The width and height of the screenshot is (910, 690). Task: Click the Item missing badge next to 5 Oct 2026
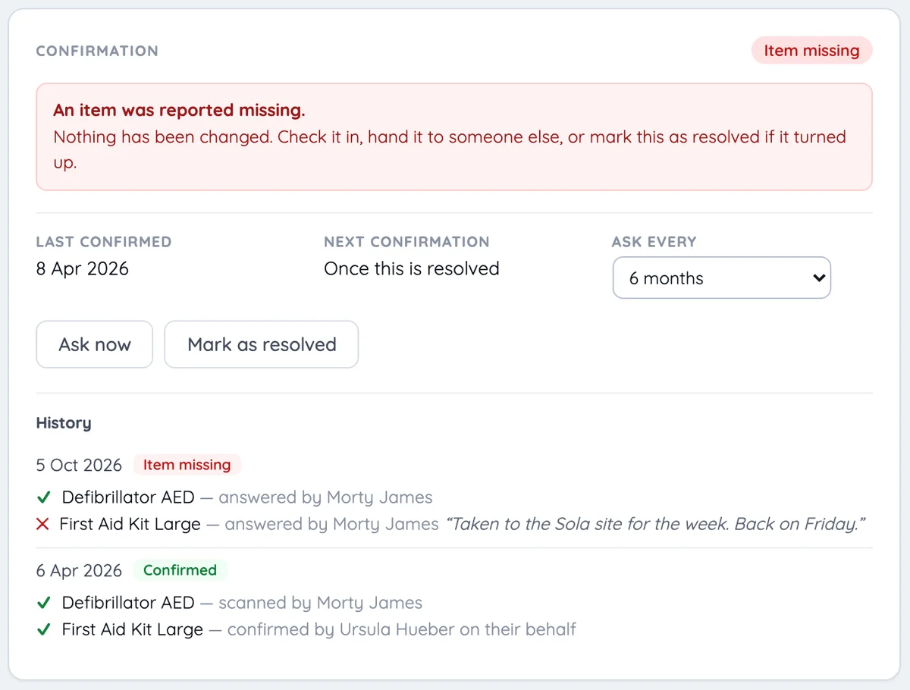[187, 465]
